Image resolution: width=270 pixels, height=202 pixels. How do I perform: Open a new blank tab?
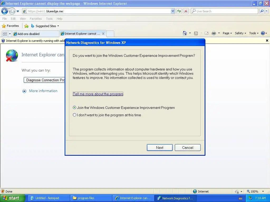click(x=110, y=34)
